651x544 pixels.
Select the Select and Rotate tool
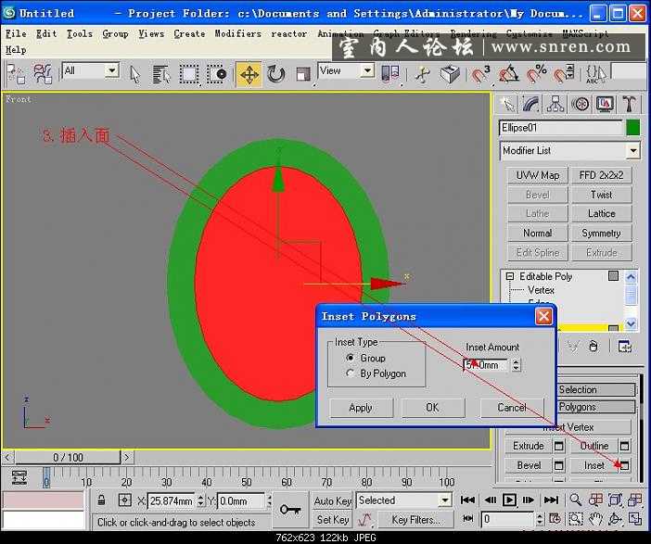(x=275, y=74)
